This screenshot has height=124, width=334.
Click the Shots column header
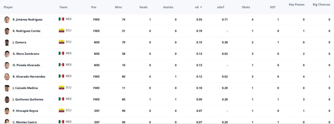(246, 7)
